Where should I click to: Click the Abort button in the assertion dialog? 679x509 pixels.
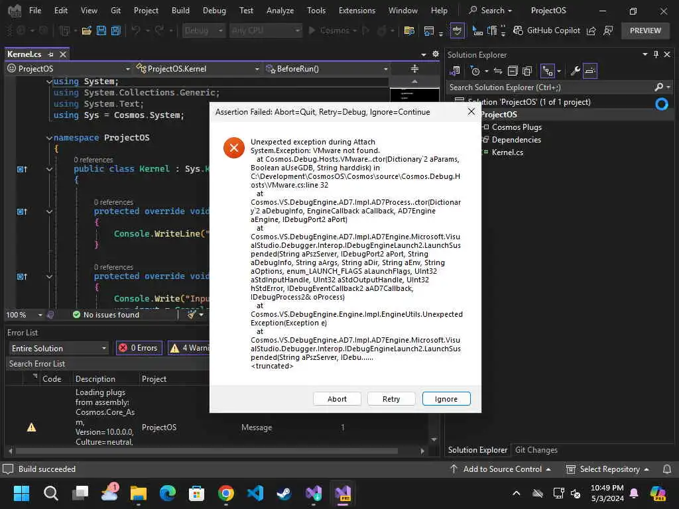click(x=337, y=398)
